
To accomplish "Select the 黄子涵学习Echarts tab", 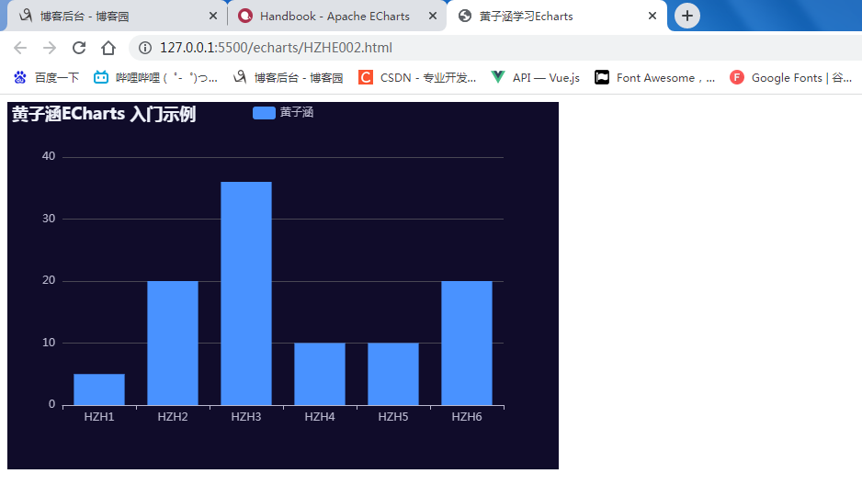I will coord(556,16).
